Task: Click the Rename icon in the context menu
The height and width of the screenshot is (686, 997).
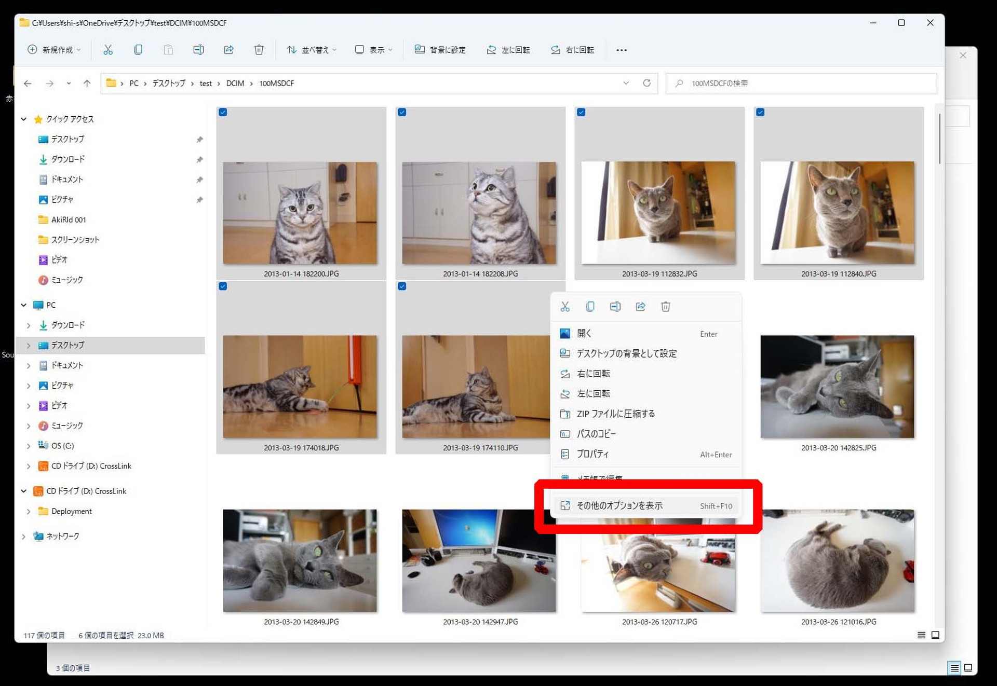Action: click(x=615, y=307)
